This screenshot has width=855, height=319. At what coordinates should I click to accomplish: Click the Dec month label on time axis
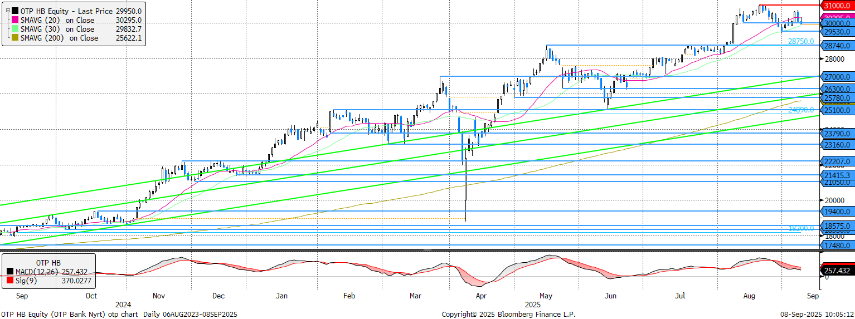point(218,296)
